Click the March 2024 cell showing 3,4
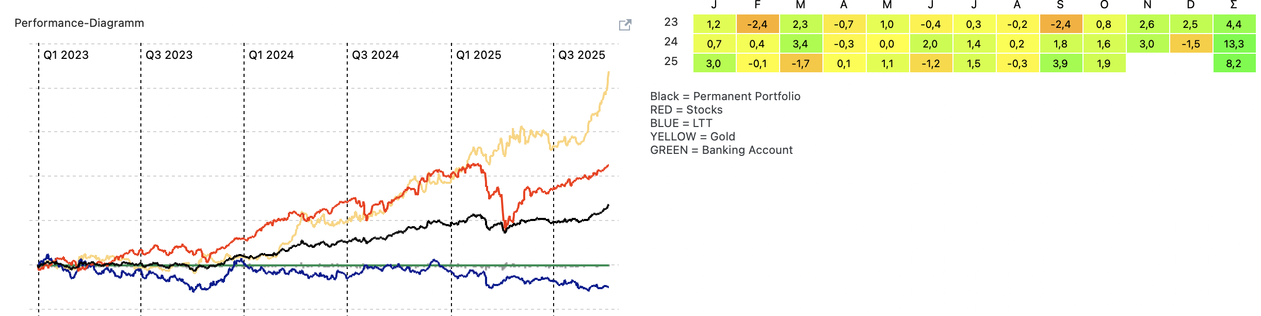The height and width of the screenshot is (316, 1261). (x=800, y=44)
